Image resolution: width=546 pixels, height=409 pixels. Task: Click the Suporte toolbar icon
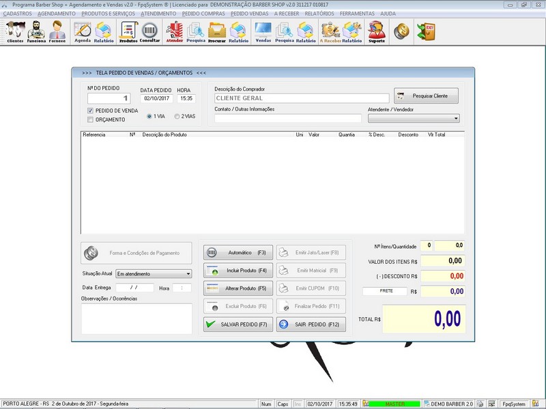(x=377, y=31)
